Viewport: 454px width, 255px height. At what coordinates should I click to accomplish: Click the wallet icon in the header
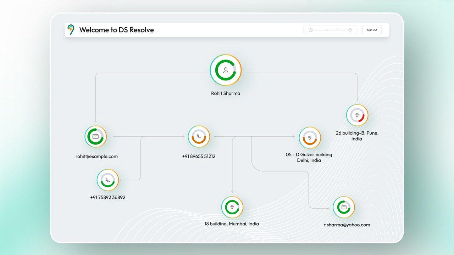(x=310, y=30)
